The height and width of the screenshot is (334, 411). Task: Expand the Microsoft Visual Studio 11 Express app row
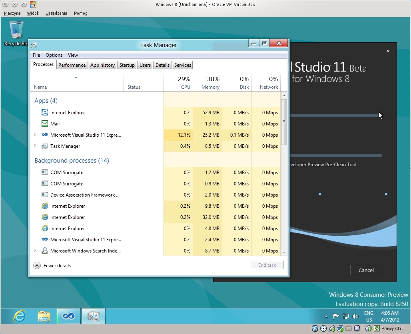coord(35,135)
